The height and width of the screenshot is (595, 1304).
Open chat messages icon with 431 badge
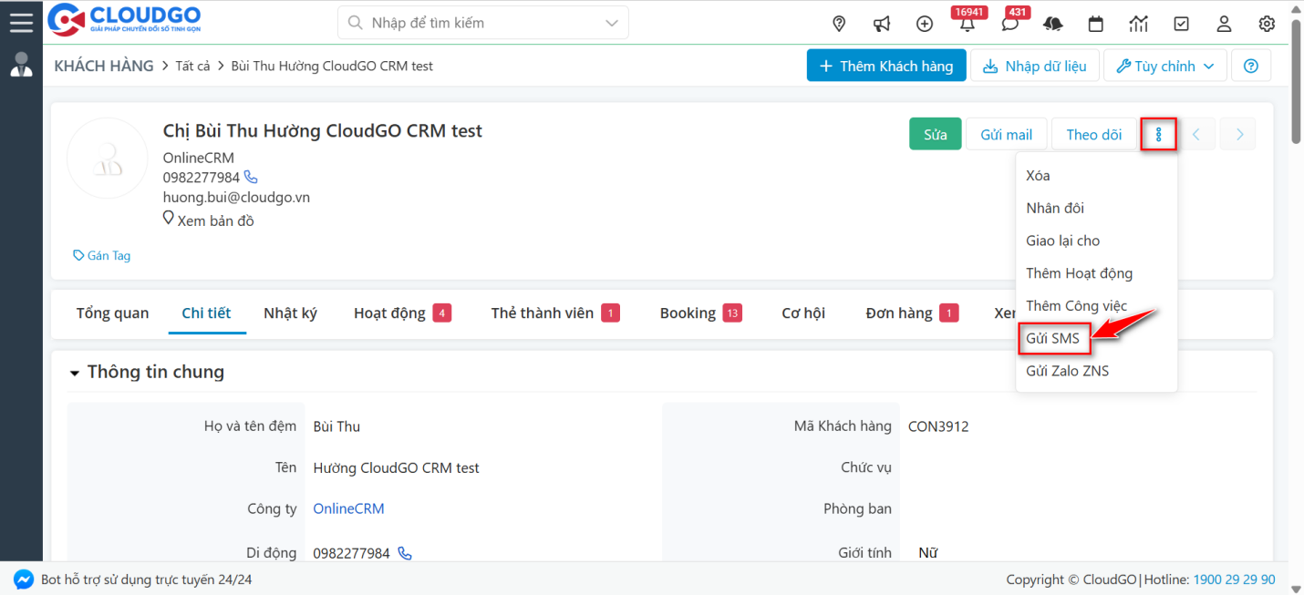[x=1009, y=25]
